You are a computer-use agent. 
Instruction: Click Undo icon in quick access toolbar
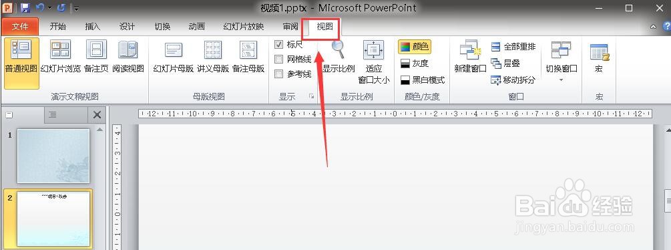coord(40,8)
